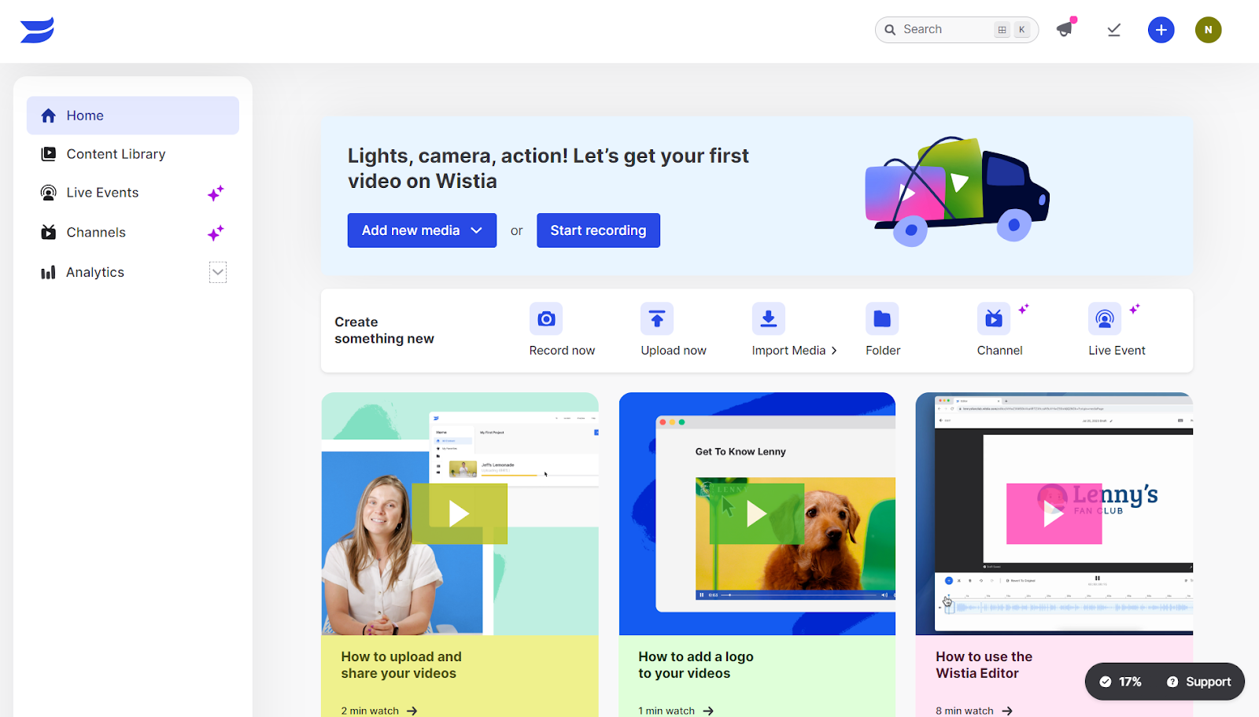The width and height of the screenshot is (1259, 717).
Task: Click the Live Event label
Action: [1117, 351]
